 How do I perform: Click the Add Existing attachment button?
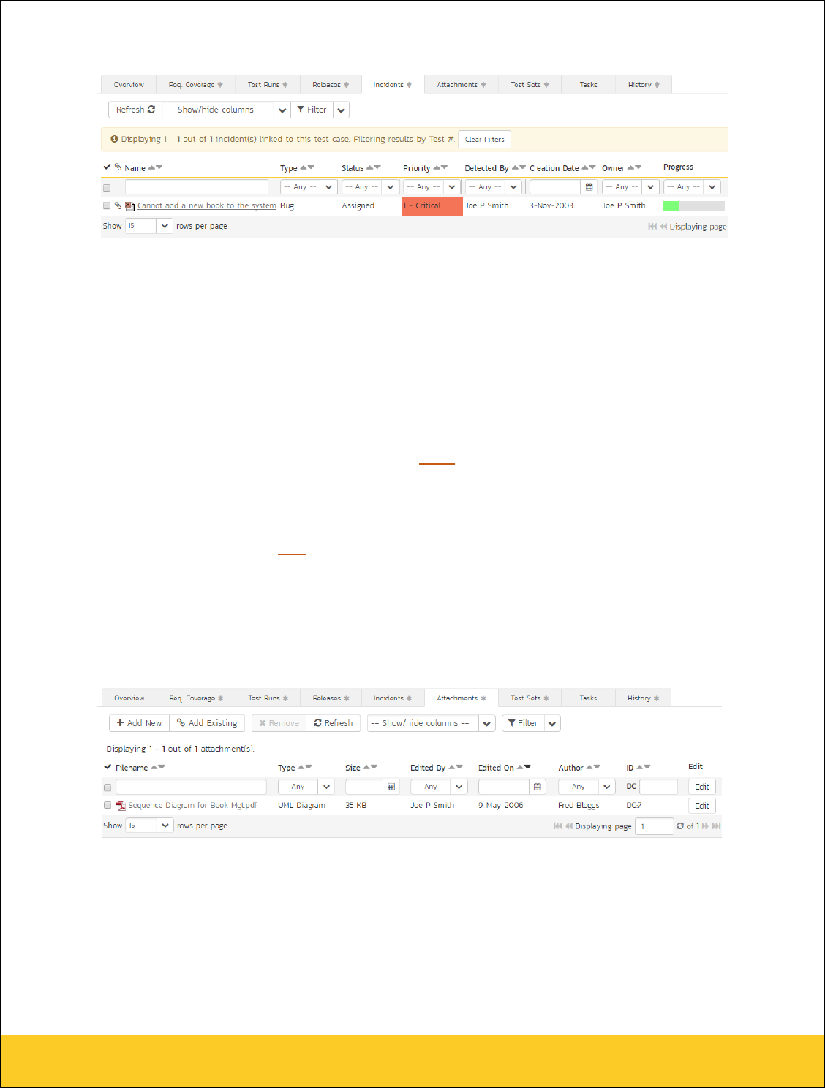click(207, 723)
